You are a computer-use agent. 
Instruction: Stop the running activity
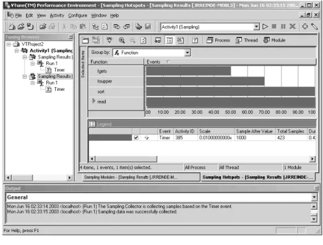click(x=274, y=27)
